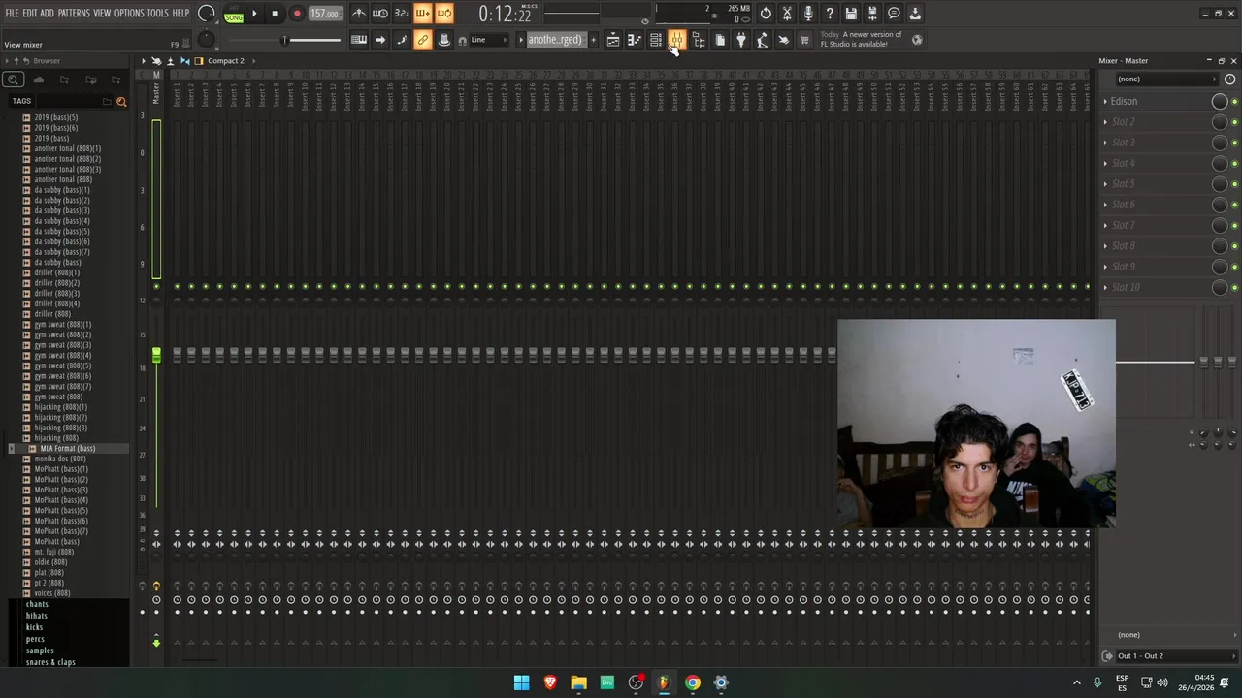Open the Channel rack view icon
The image size is (1242, 698).
[x=656, y=40]
